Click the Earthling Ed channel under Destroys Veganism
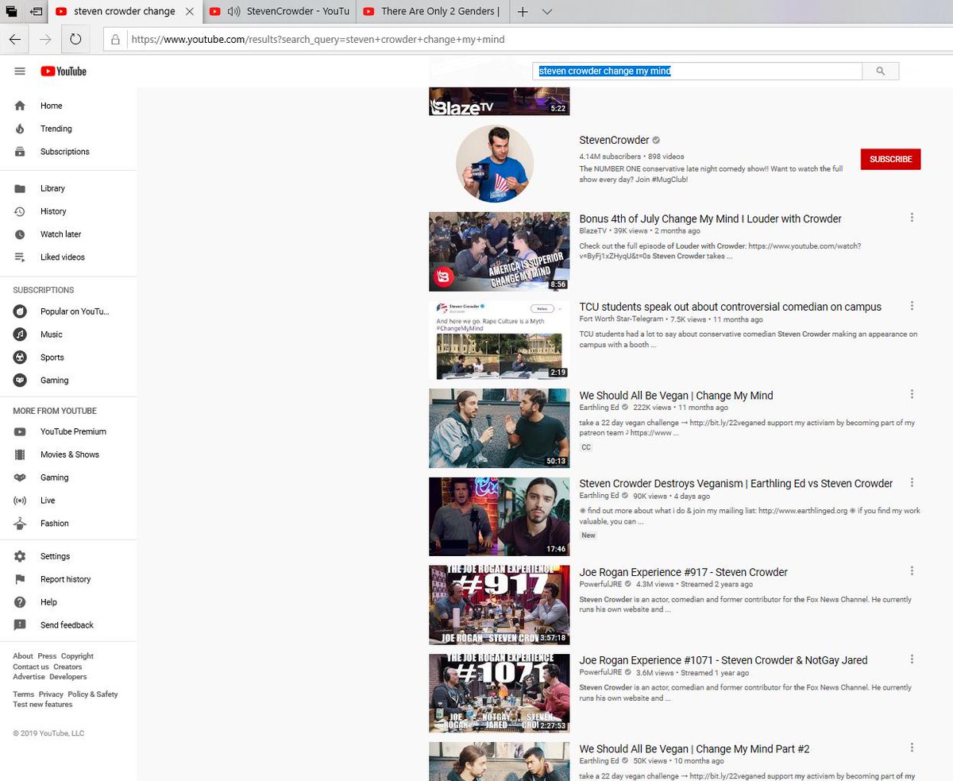This screenshot has width=953, height=781. pyautogui.click(x=599, y=496)
